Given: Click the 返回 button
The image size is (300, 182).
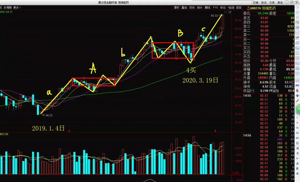Looking at the screenshot, I should point(239,8).
